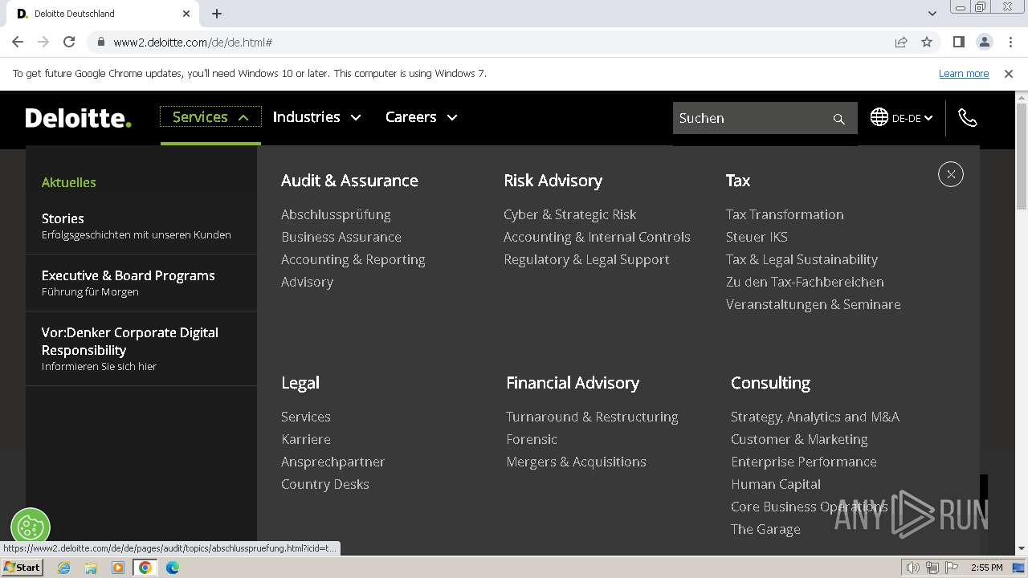Screen dimensions: 1028x578
Task: Open the Human Capital link
Action: click(776, 484)
